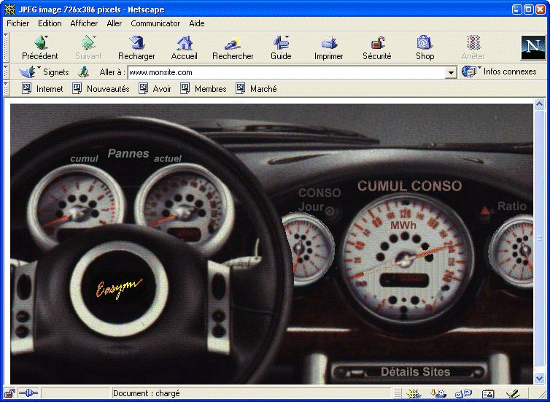Image resolution: width=550 pixels, height=402 pixels.
Task: Click the component bar grip handle in status bar
Action: point(398,393)
